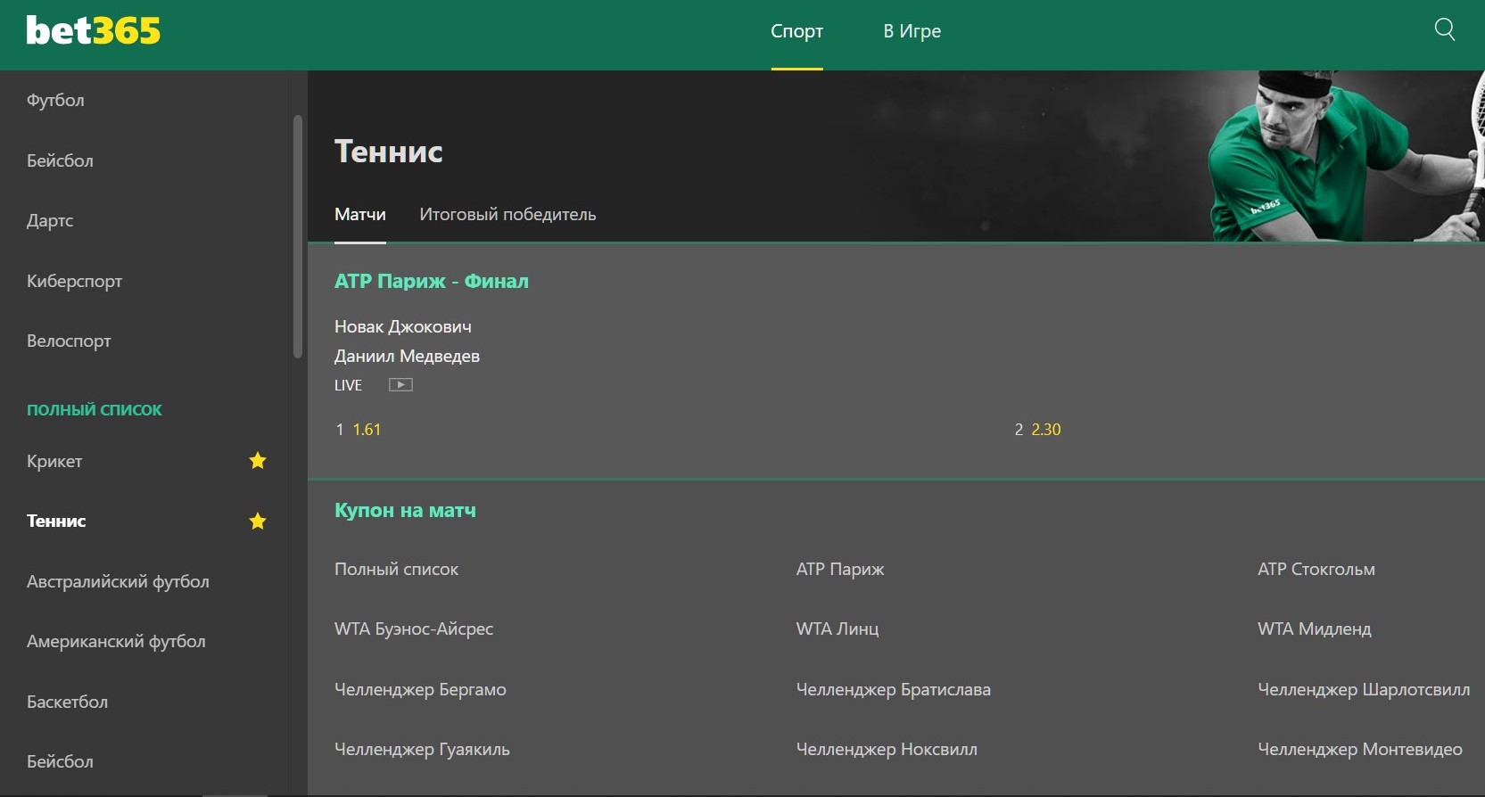
Task: Click the bet365 logo
Action: pos(94,30)
